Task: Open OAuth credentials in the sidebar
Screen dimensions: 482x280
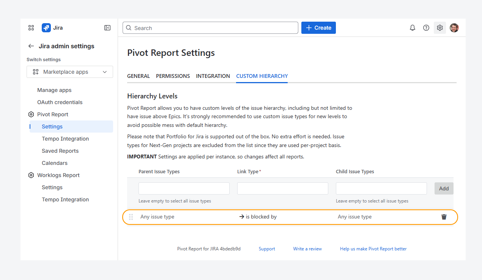Action: point(60,102)
